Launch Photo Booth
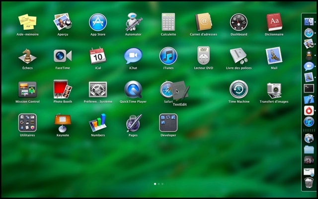Viewport: 318px width, 199px height. click(x=63, y=89)
